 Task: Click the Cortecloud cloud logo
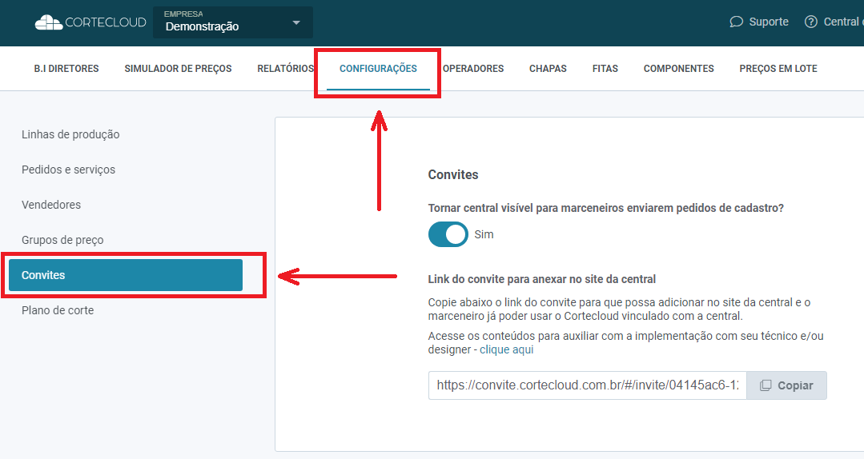(x=49, y=22)
